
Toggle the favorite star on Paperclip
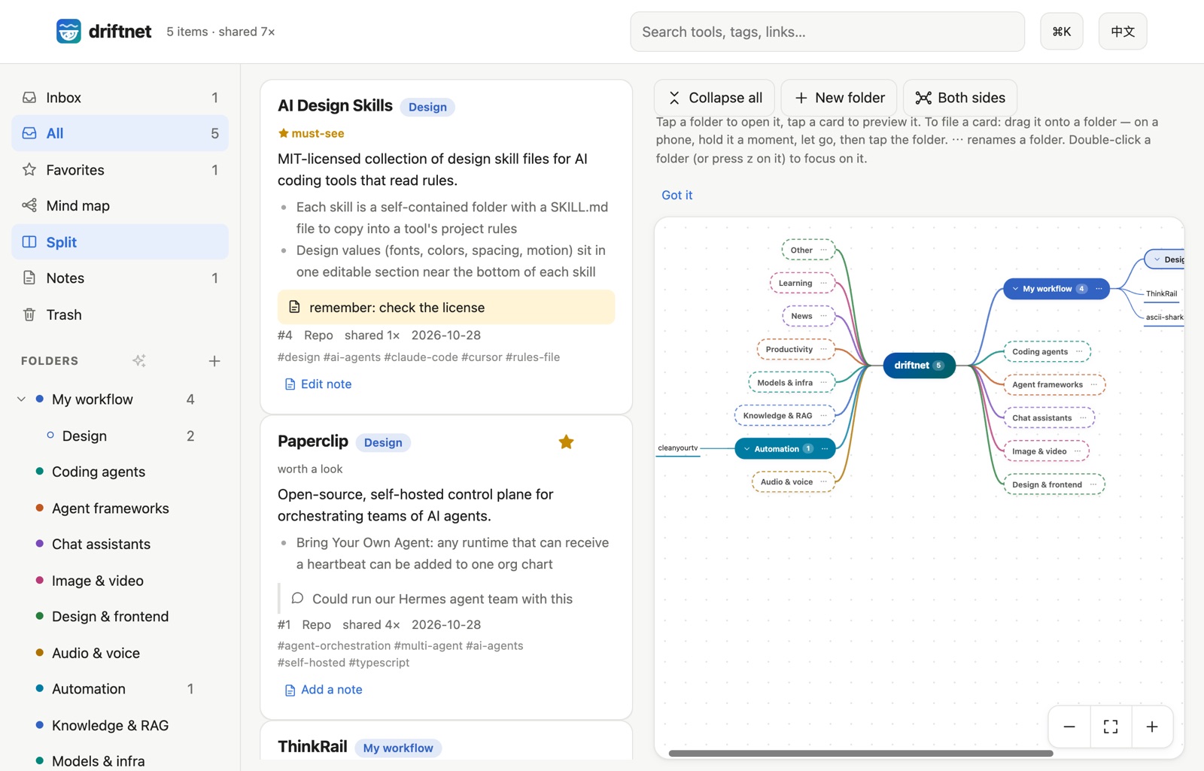pos(566,442)
